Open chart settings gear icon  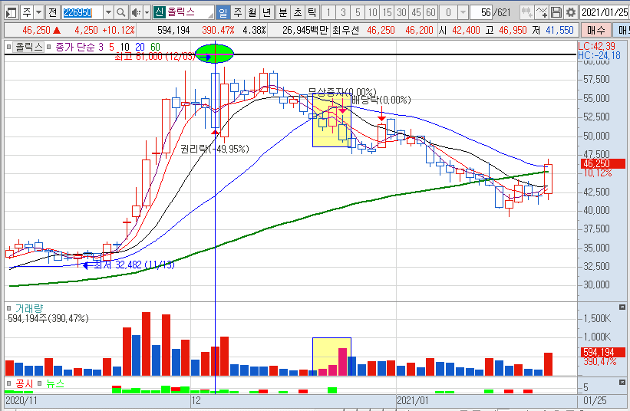click(x=570, y=12)
